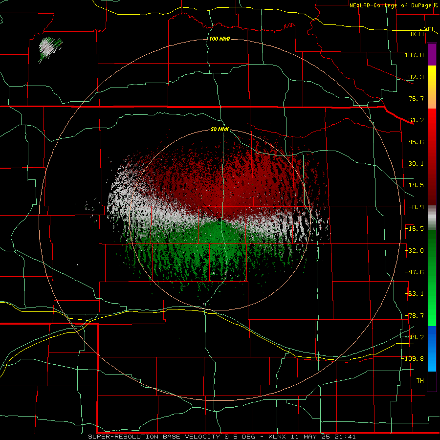Click the radar site center where red meets green
The height and width of the screenshot is (440, 440).
tap(220, 220)
